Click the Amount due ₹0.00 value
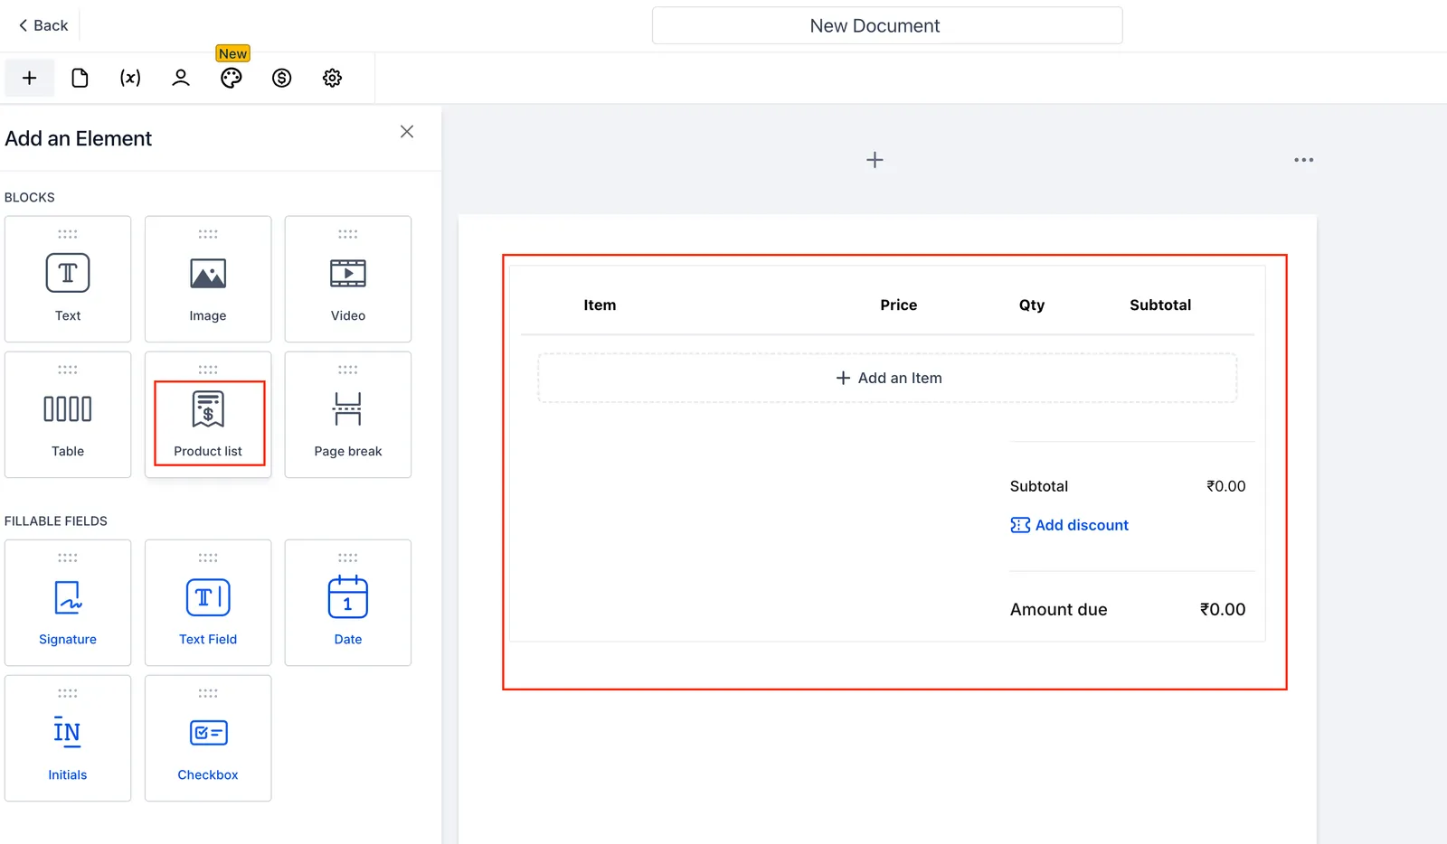Viewport: 1447px width, 844px height. coord(1223,610)
